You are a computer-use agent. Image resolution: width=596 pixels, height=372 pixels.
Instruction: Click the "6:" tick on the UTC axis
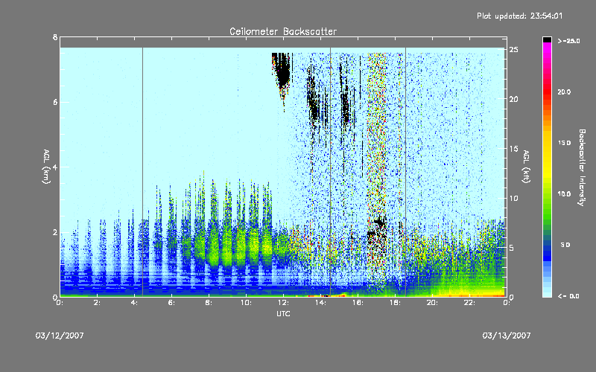(x=172, y=303)
